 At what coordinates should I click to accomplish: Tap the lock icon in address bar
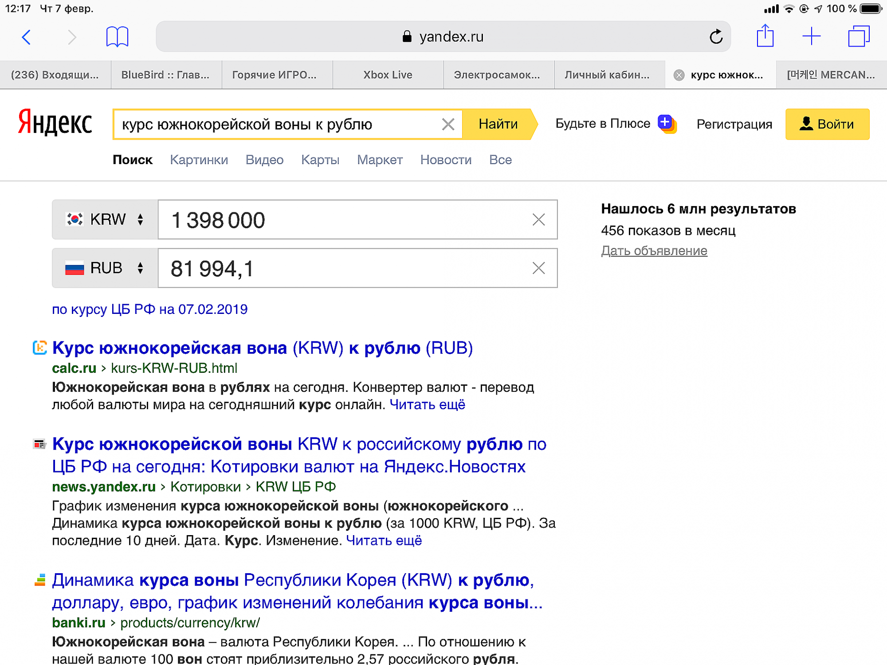pyautogui.click(x=407, y=36)
